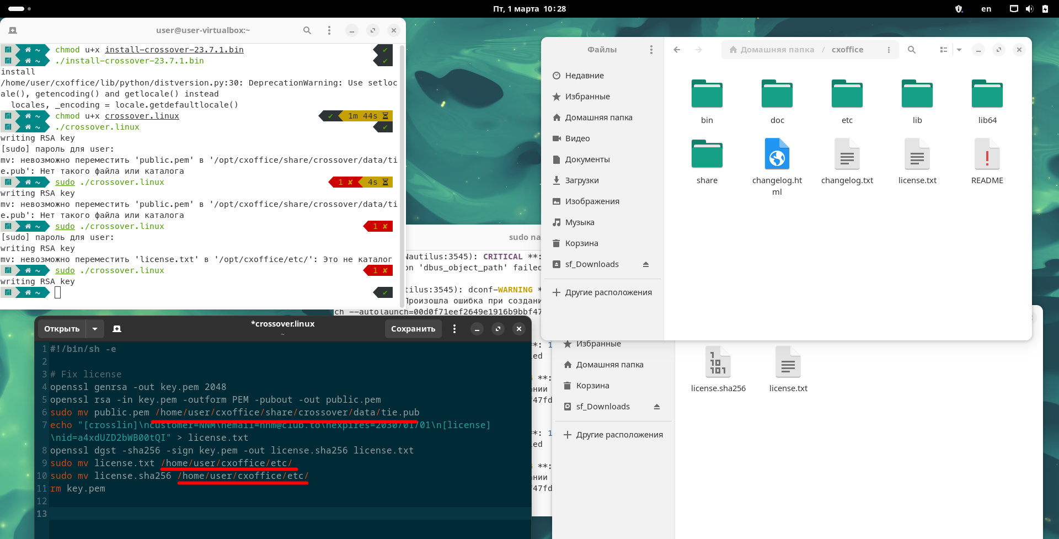Open the cxoffice path bar options menu

pyautogui.click(x=889, y=50)
